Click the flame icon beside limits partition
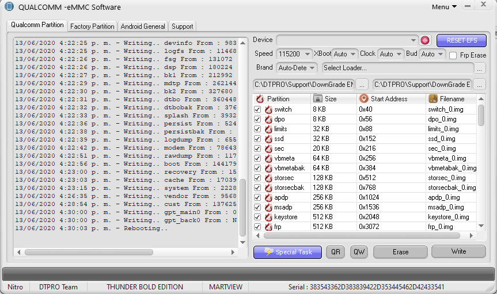This screenshot has height=294, width=497. coord(268,129)
